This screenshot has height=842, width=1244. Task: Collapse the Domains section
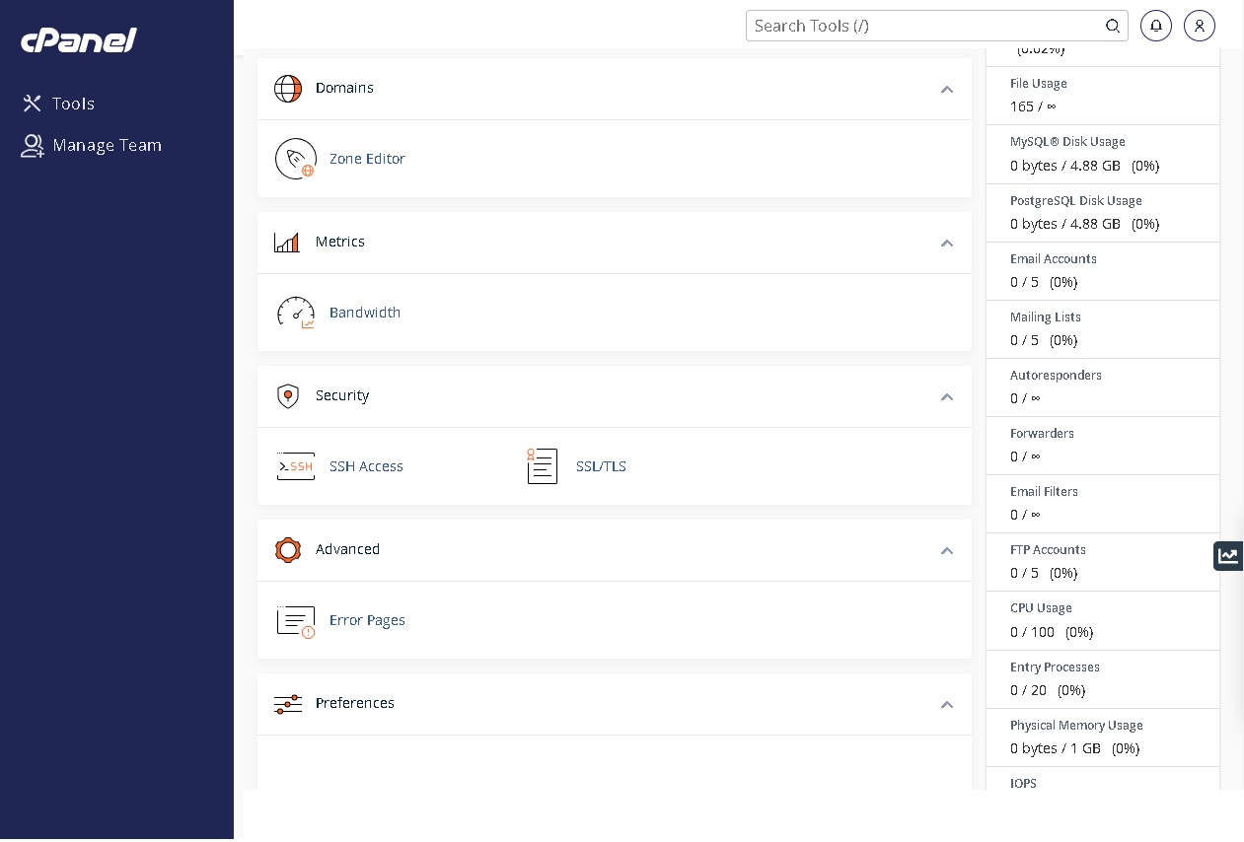tap(946, 90)
